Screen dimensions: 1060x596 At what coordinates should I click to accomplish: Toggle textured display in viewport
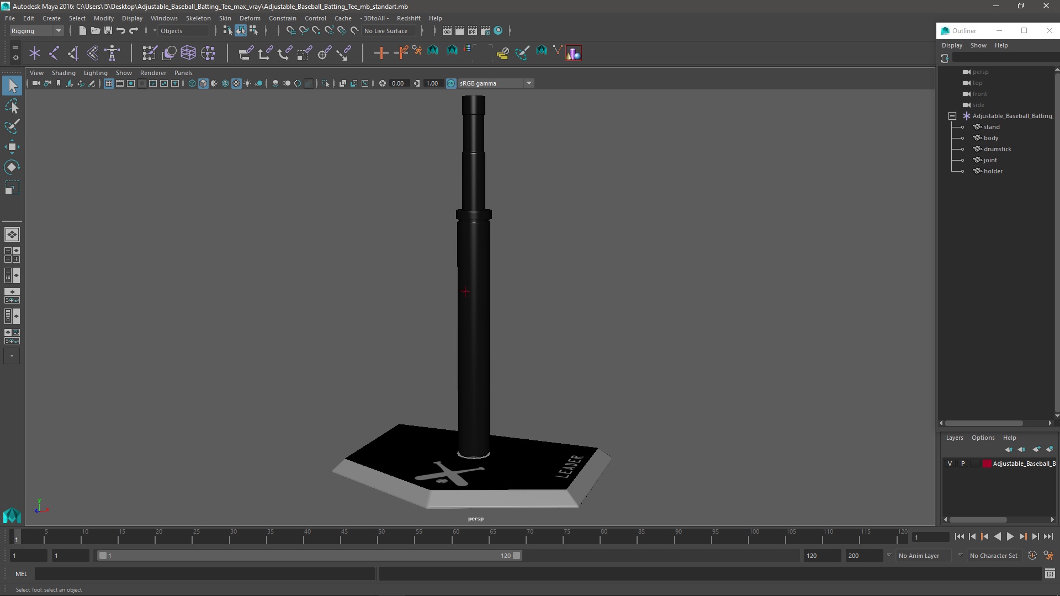[x=236, y=83]
